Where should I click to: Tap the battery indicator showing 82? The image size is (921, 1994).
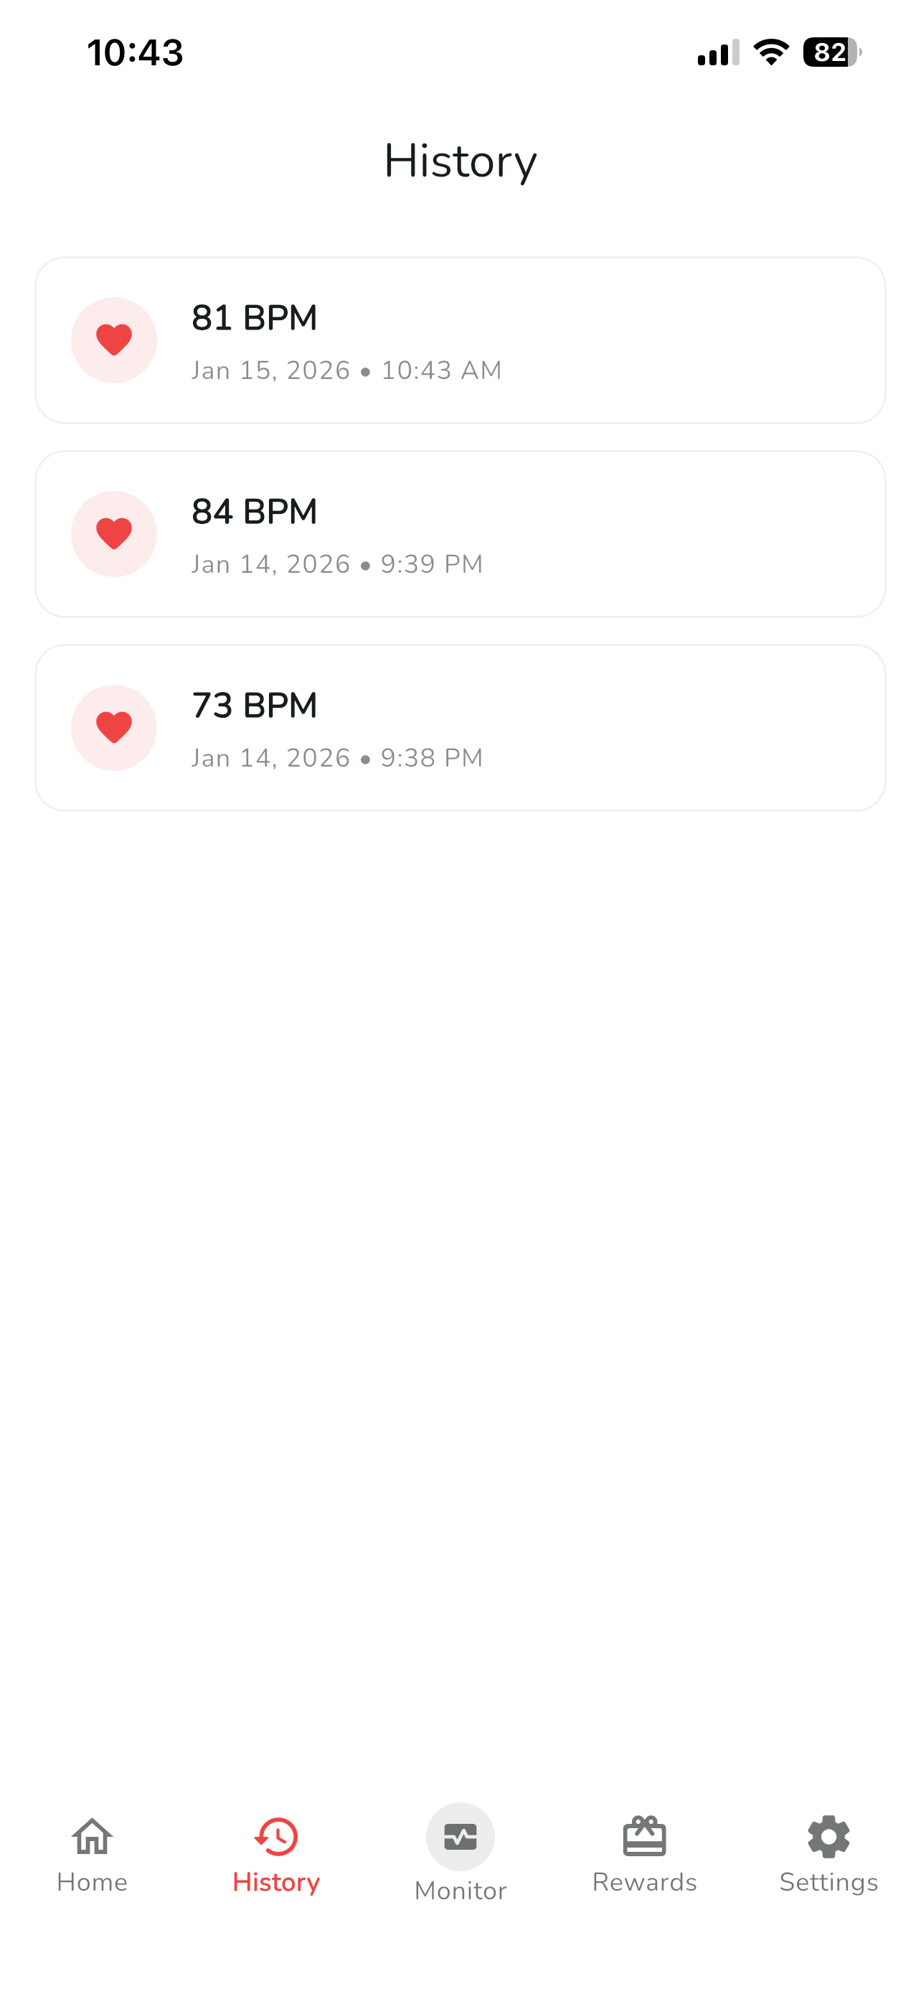(831, 52)
